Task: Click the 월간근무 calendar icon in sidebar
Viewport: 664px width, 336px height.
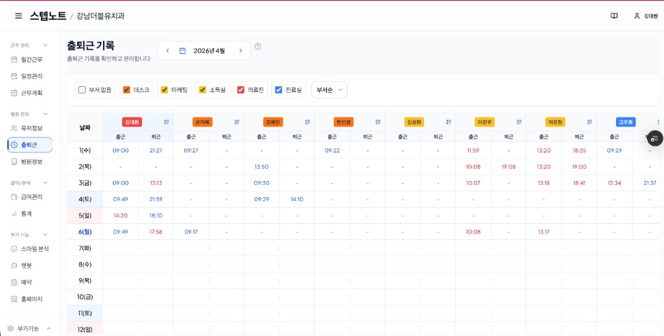Action: point(14,60)
